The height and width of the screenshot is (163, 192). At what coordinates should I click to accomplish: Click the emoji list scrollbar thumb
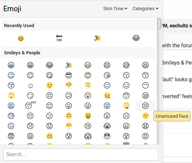tap(159, 24)
